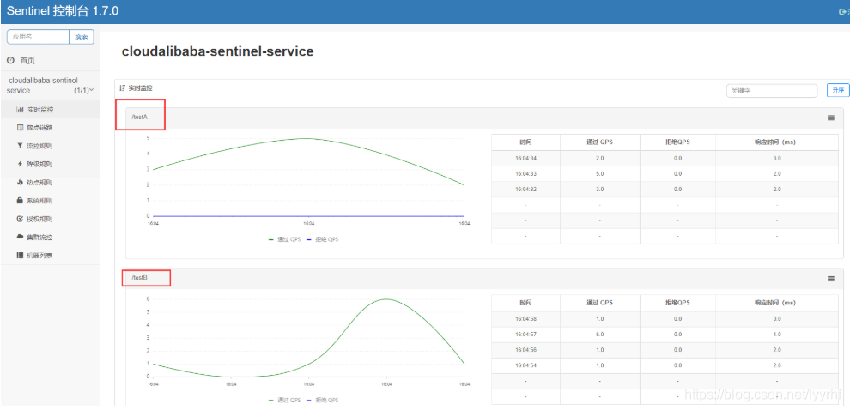The width and height of the screenshot is (850, 410).
Task: Click the 搜索 search button
Action: (x=82, y=38)
